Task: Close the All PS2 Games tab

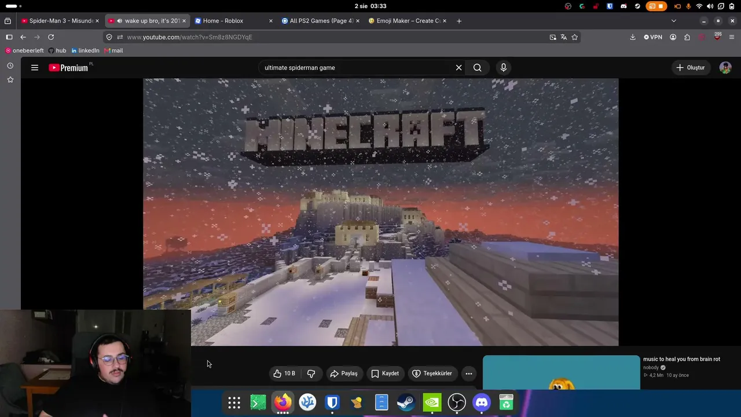Action: tap(357, 21)
